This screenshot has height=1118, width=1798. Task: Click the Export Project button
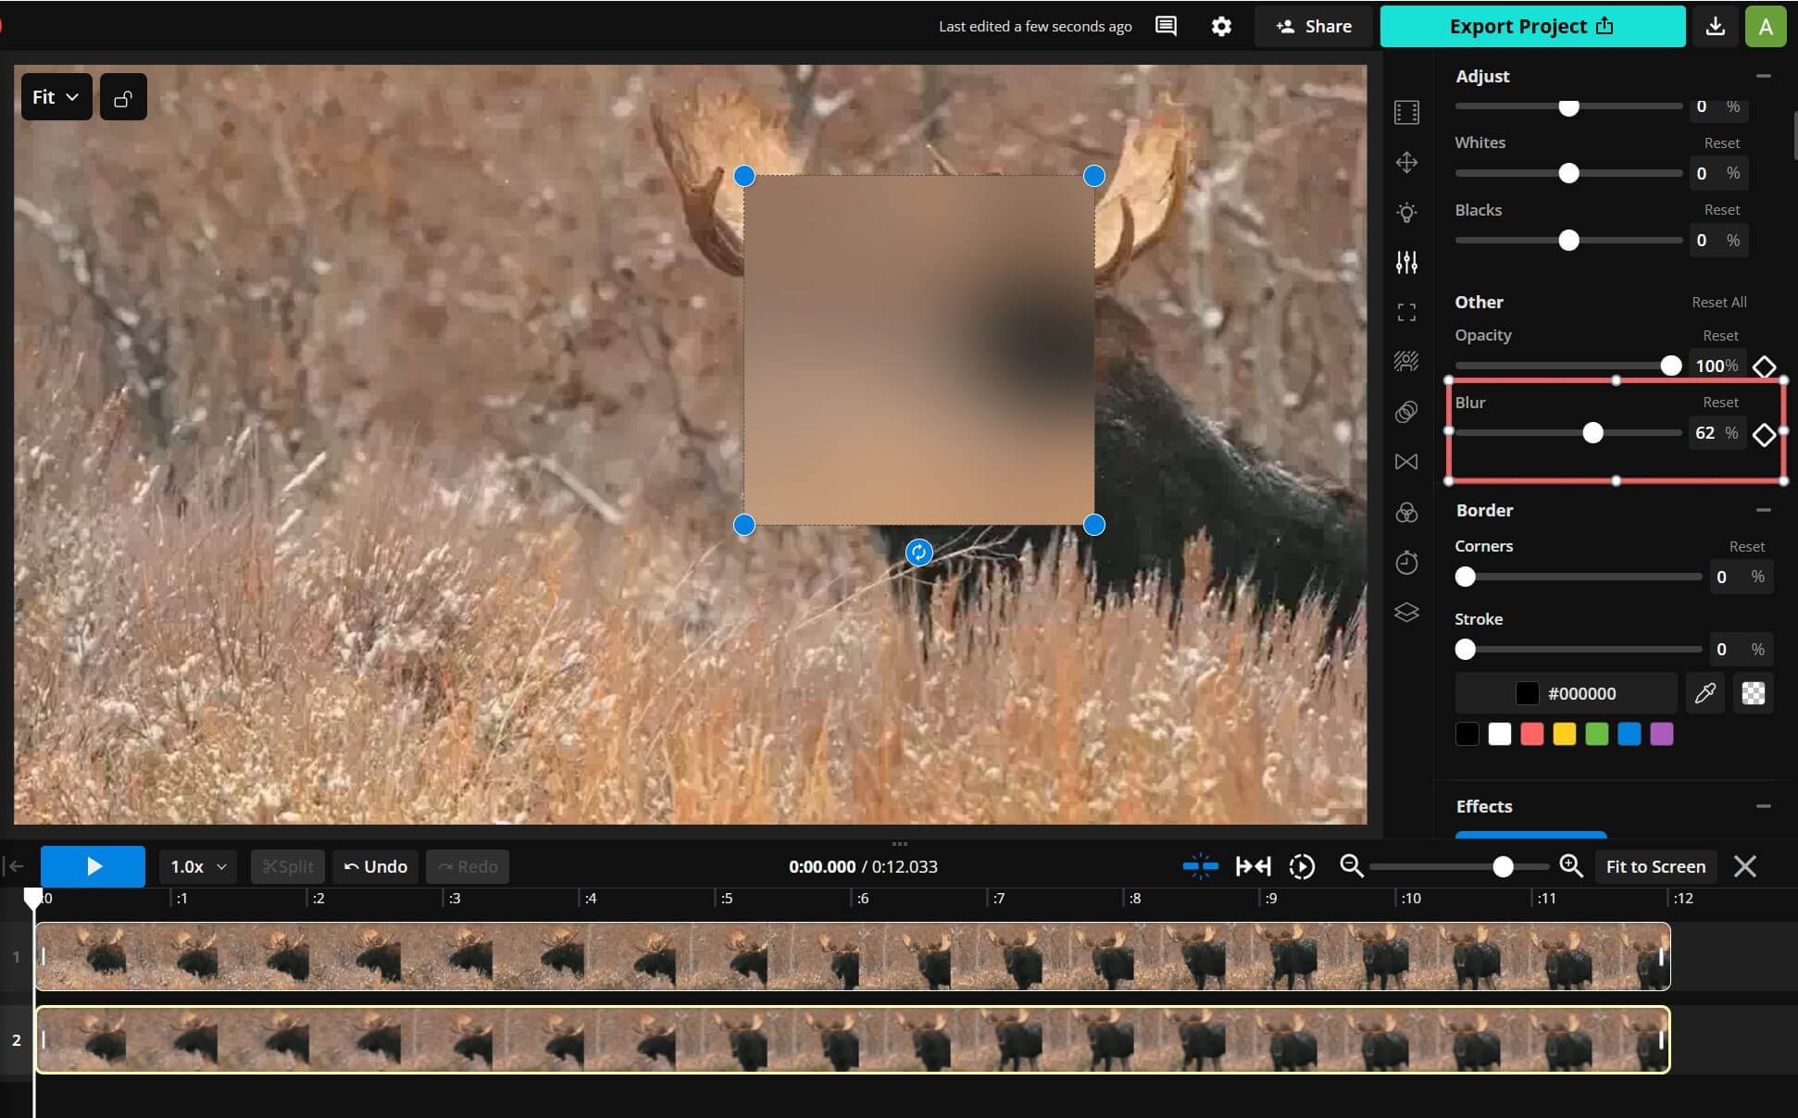pyautogui.click(x=1531, y=26)
